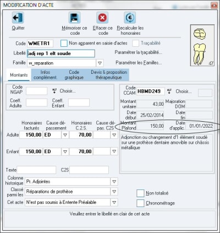Click the Paramétrer les Familles link

tap(139, 63)
